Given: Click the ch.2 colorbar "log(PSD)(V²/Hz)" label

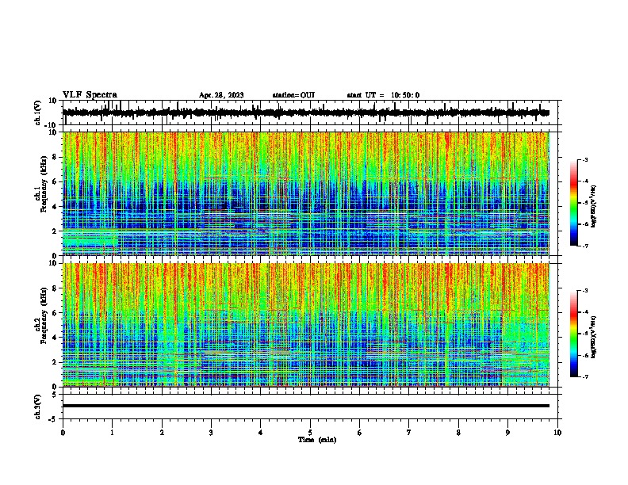Looking at the screenshot, I should pyautogui.click(x=593, y=338).
